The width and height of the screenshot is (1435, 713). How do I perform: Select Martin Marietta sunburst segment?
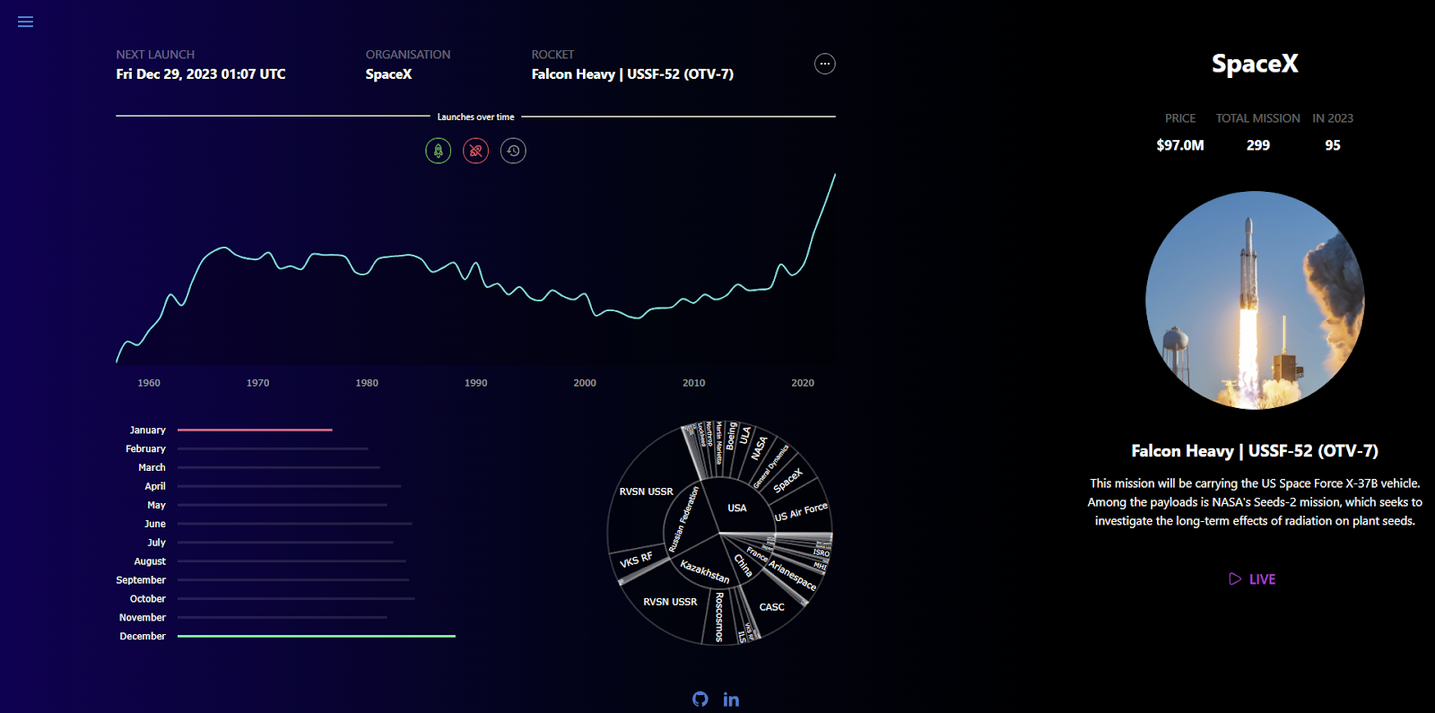pyautogui.click(x=719, y=442)
